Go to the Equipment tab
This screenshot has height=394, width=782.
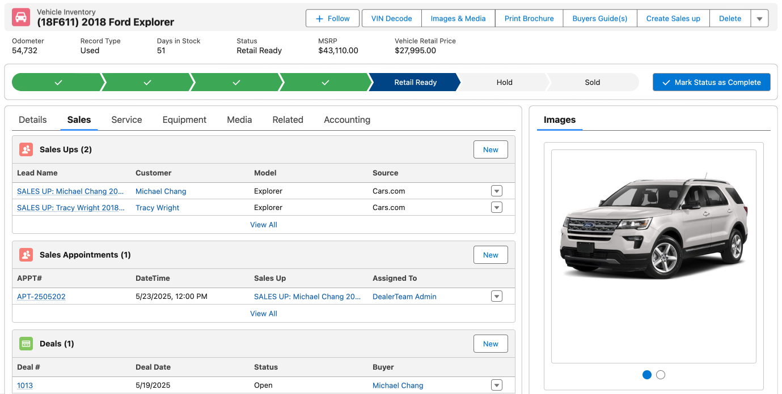coord(184,119)
